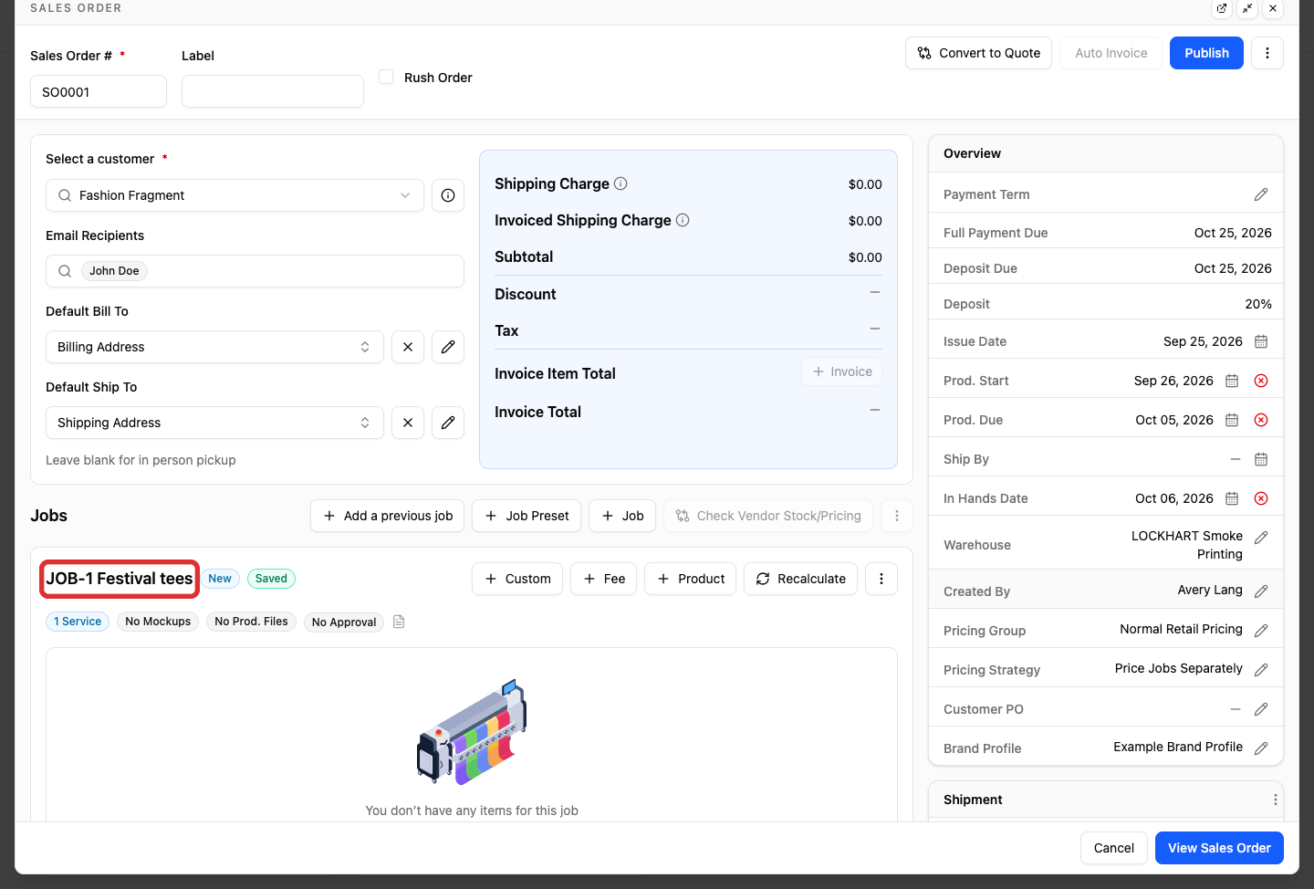
Task: Click View Sales Order
Action: [x=1219, y=848]
